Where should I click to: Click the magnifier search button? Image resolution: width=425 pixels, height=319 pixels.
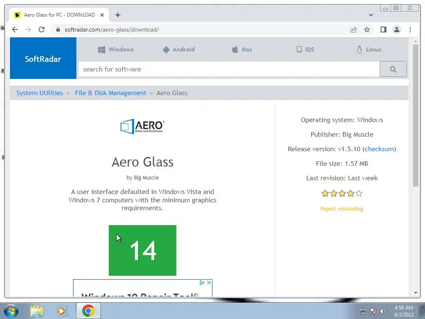(x=393, y=69)
